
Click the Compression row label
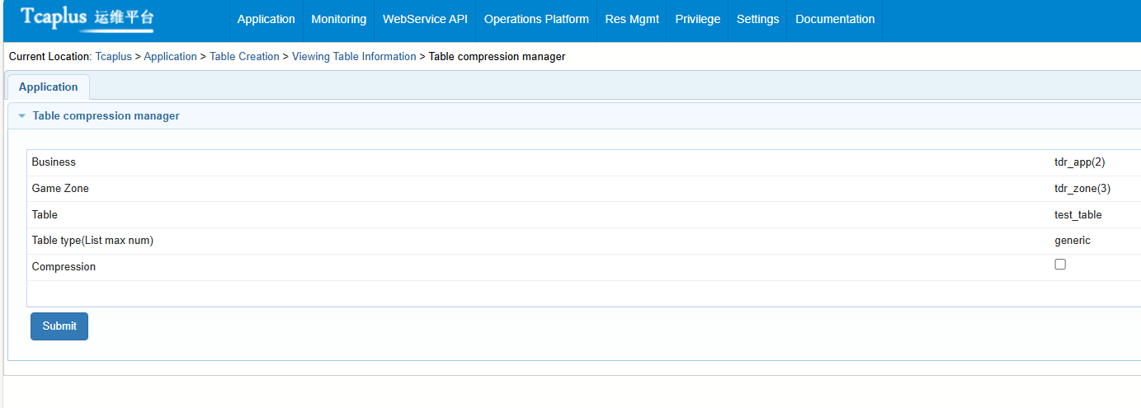pos(64,267)
